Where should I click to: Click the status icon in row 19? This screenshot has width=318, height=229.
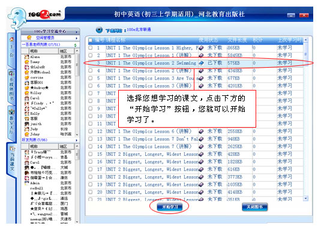point(201,185)
